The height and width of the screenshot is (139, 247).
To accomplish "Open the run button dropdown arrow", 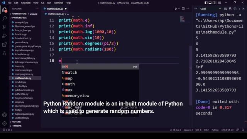I will pyautogui.click(x=179, y=9).
